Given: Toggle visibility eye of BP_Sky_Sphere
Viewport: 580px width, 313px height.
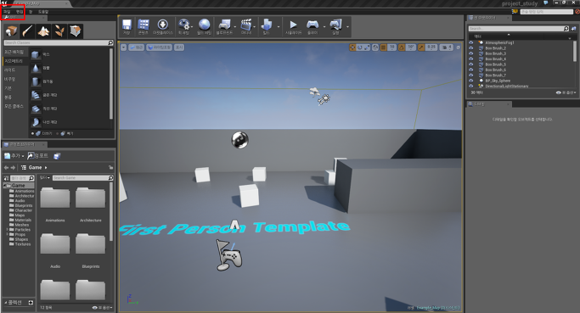Looking at the screenshot, I should [471, 81].
